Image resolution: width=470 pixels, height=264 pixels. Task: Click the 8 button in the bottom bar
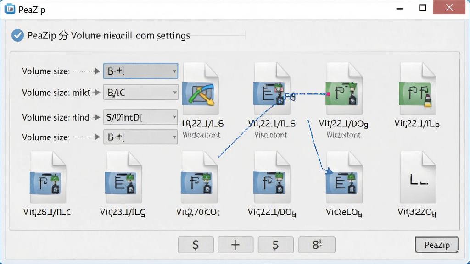tap(317, 245)
